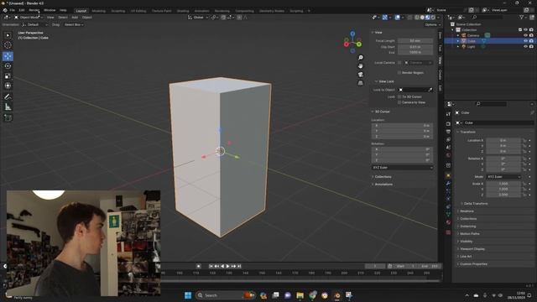Click the play animation button
The width and height of the screenshot is (537, 302).
coord(227,266)
